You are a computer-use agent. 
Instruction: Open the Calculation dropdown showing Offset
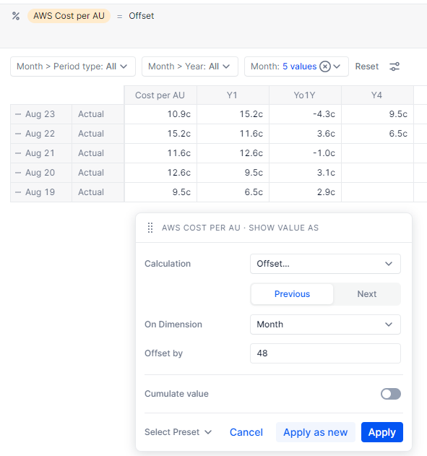click(325, 264)
